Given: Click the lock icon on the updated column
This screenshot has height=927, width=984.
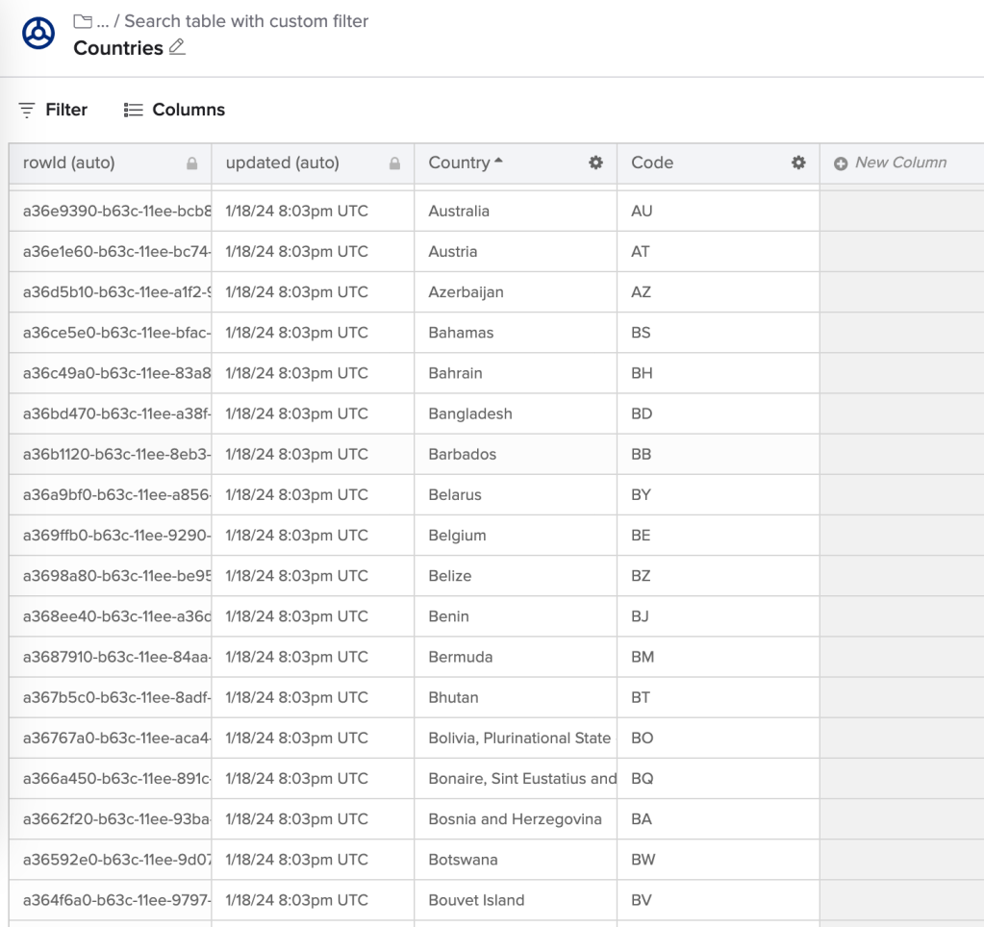Looking at the screenshot, I should click(394, 163).
